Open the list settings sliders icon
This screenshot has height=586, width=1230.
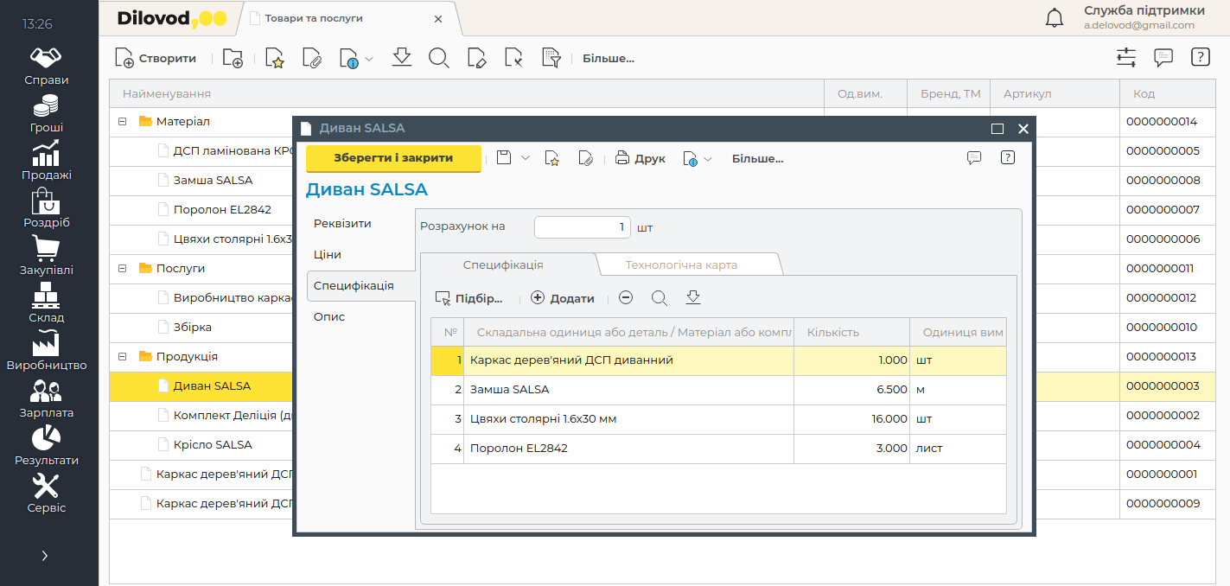[1126, 58]
